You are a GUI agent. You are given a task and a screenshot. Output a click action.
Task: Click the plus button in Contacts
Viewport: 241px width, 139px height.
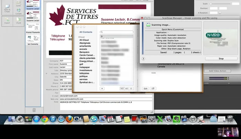[x=102, y=89]
